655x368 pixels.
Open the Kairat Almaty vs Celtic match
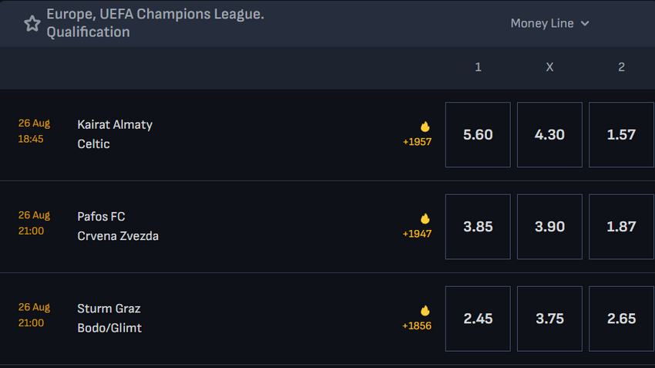click(115, 134)
